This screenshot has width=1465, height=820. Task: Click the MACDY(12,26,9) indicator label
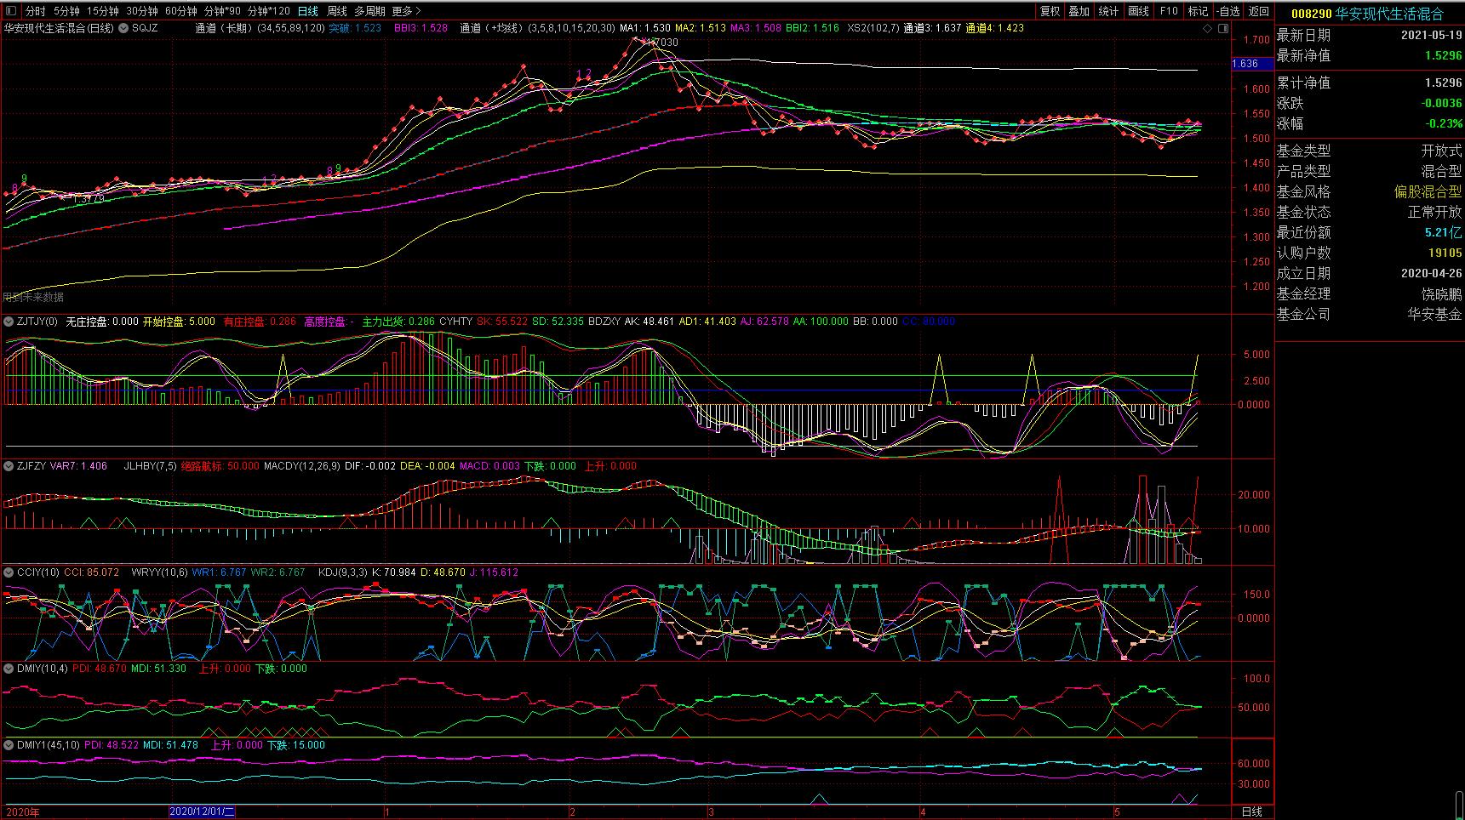[301, 466]
